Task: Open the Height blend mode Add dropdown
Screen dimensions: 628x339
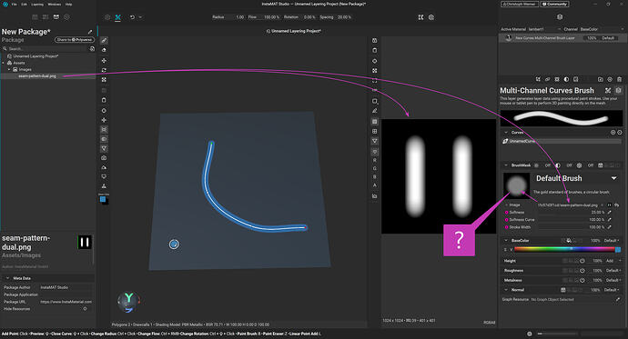Action: (x=613, y=261)
